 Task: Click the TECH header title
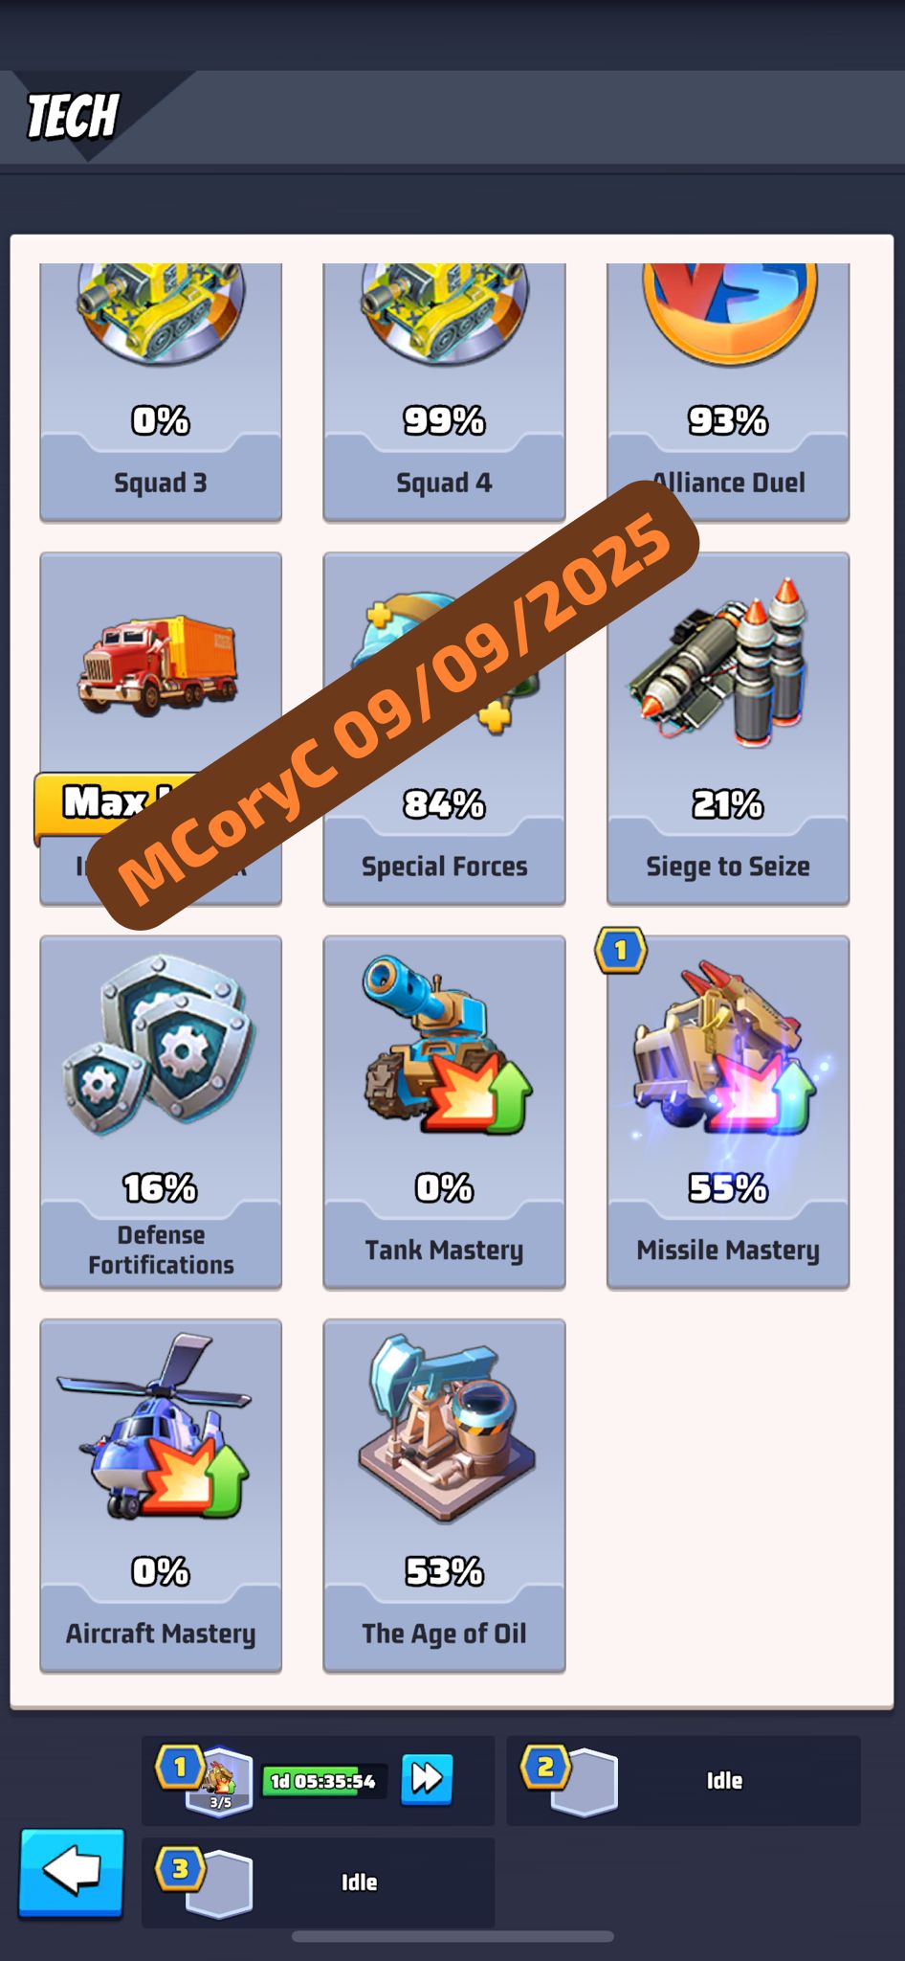tap(73, 116)
